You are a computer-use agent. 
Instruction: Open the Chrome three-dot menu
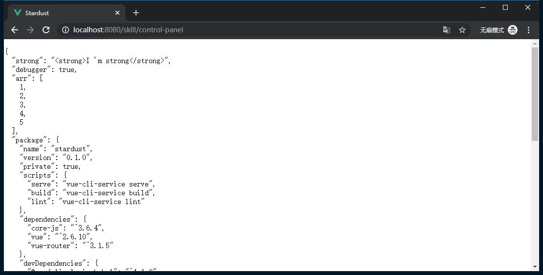[528, 30]
